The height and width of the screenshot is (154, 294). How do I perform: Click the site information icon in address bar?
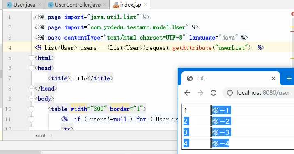point(230,93)
